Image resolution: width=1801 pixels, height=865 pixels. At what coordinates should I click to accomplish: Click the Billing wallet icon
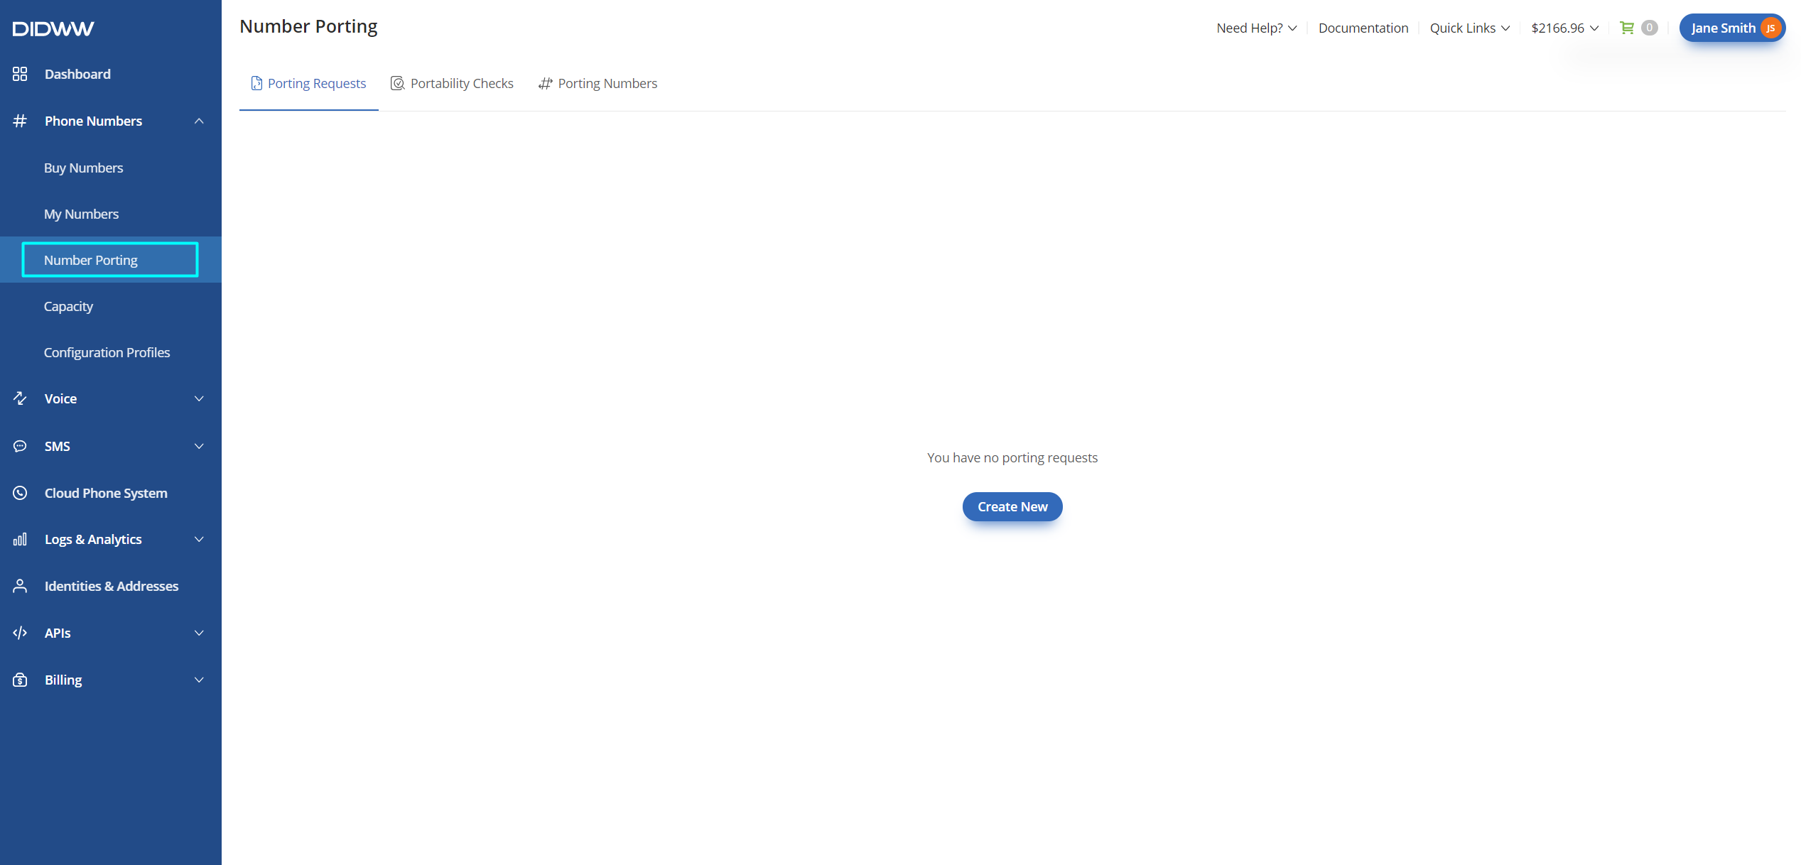pos(20,680)
